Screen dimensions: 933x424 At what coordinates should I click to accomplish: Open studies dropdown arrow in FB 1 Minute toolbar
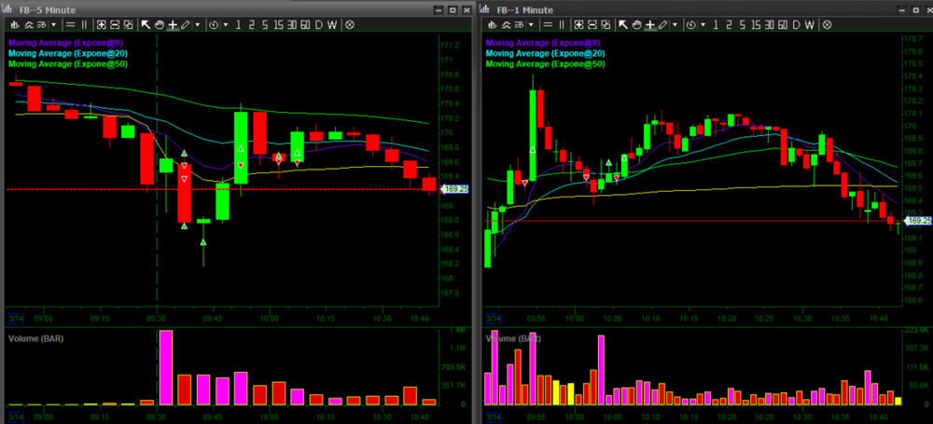531,24
